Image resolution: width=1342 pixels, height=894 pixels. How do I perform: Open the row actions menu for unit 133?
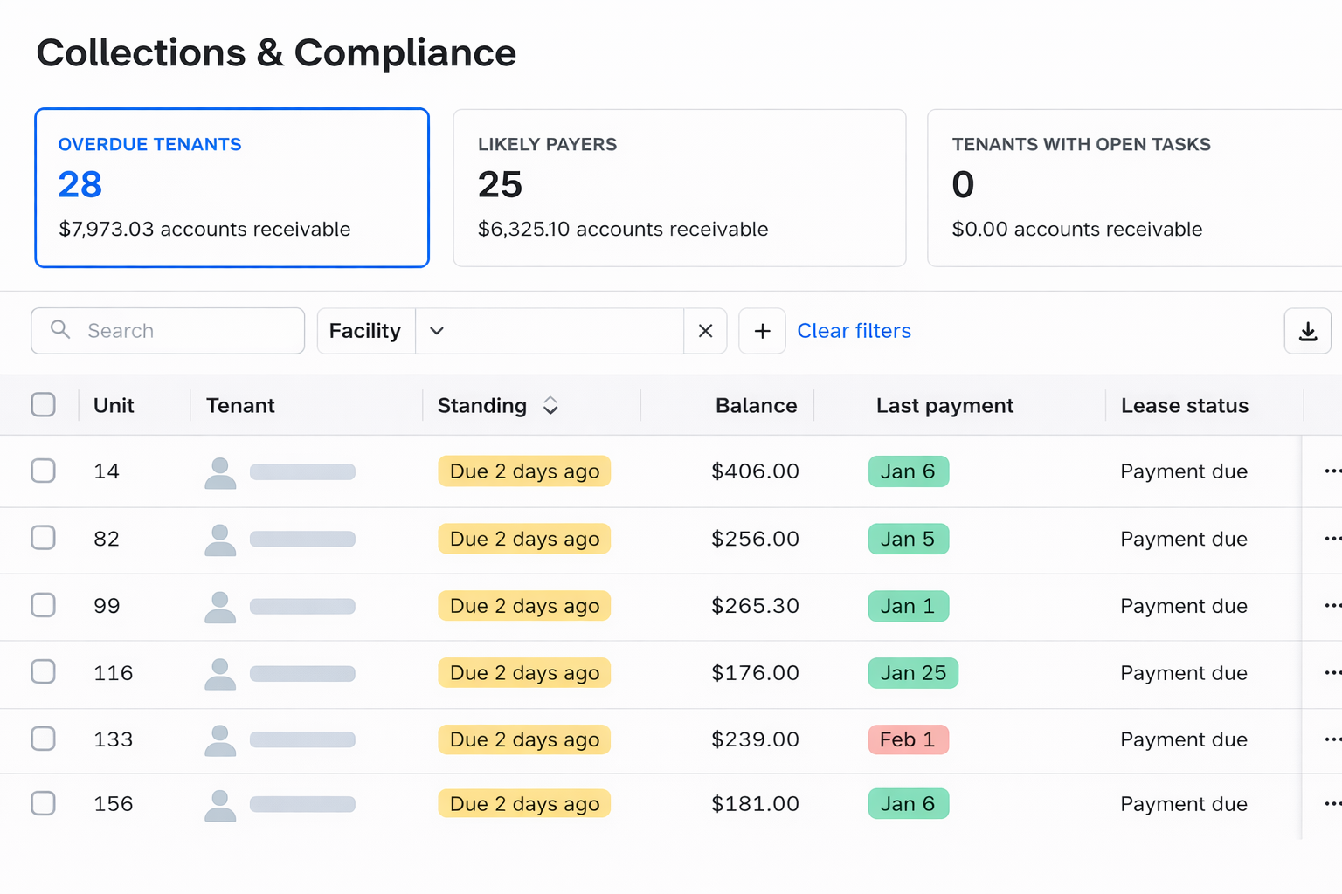1332,739
